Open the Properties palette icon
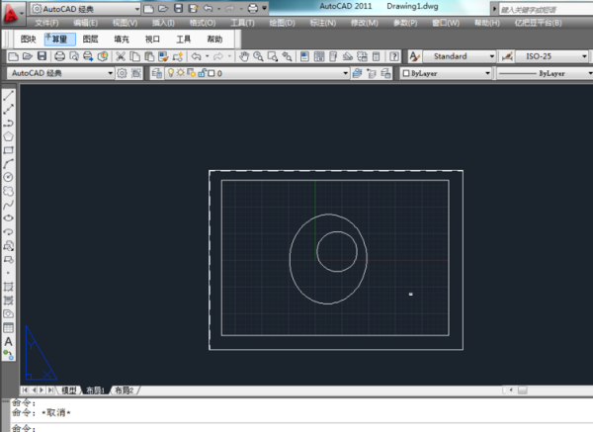 (304, 56)
